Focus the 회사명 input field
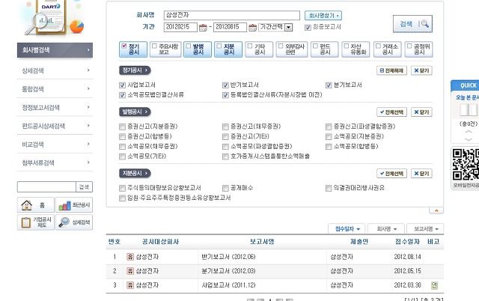 [x=232, y=15]
